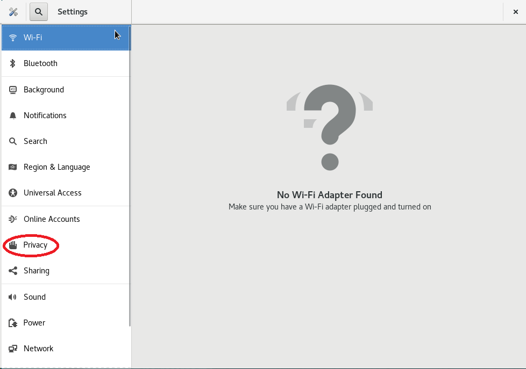Close the Settings window

pos(515,12)
